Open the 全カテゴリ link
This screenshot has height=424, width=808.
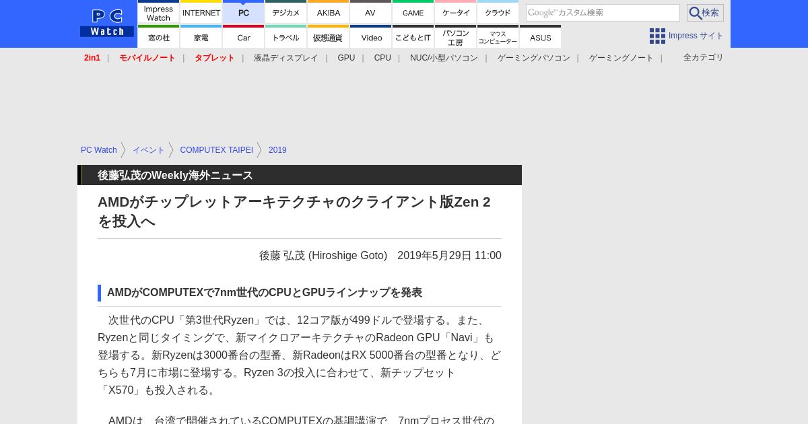pos(704,58)
